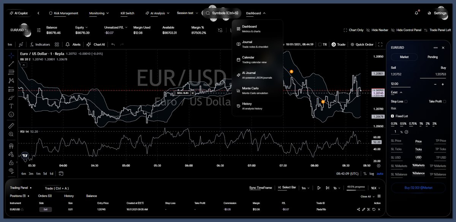Open AI Journal menu entry
Screen dimensions: 456x222
[257, 75]
